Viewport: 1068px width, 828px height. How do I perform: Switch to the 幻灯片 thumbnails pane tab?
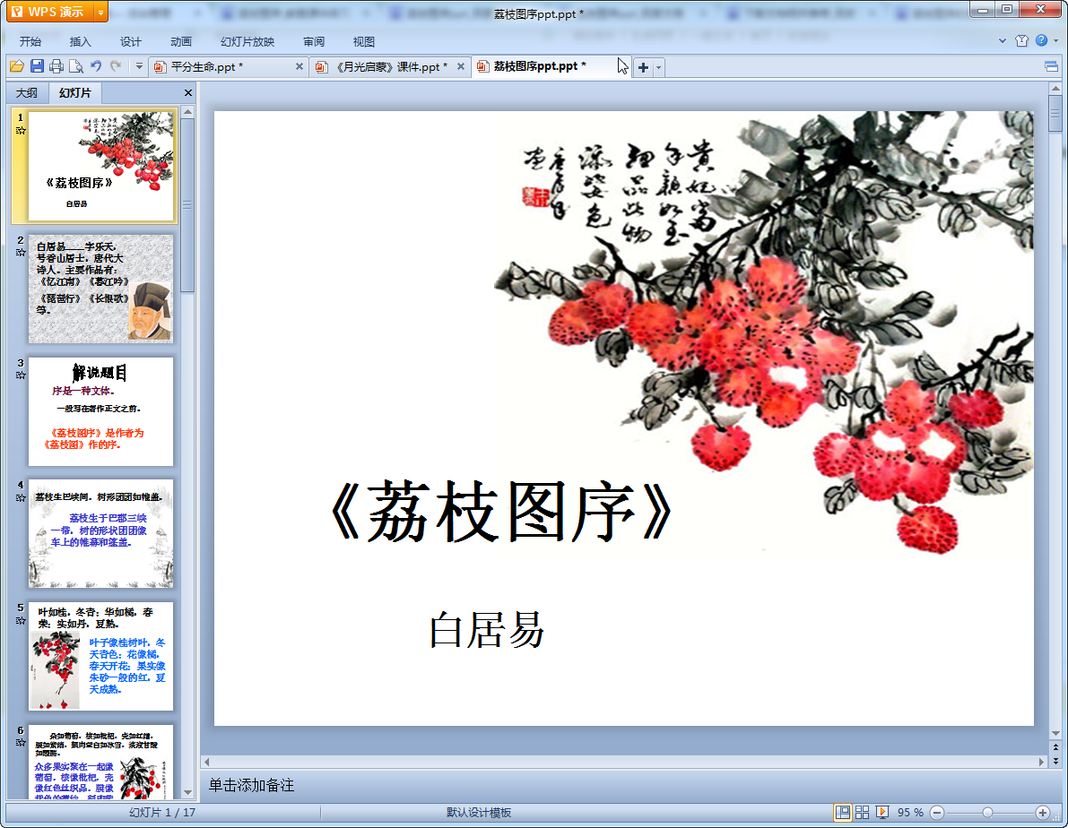[x=75, y=92]
